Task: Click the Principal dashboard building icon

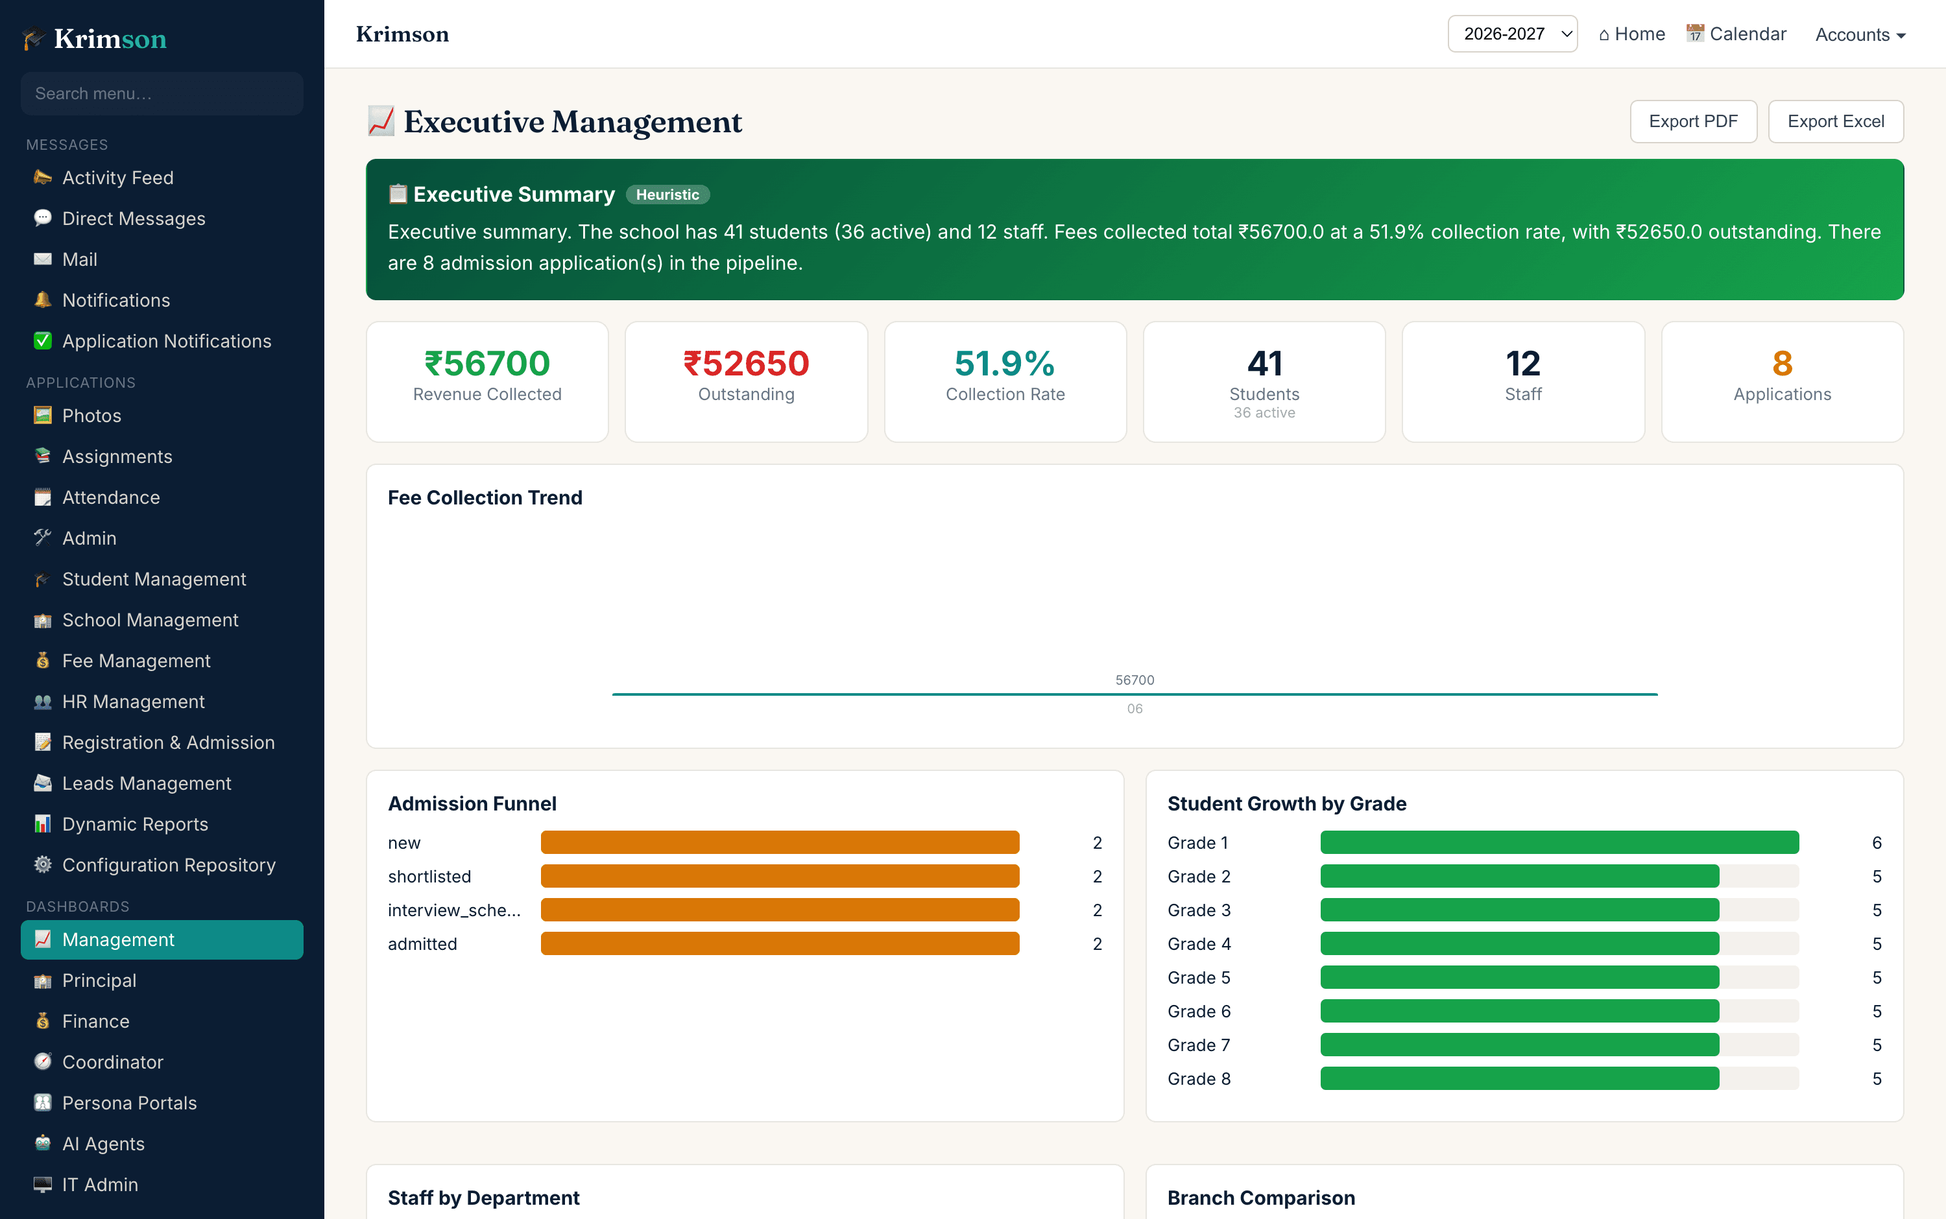Action: [x=43, y=980]
